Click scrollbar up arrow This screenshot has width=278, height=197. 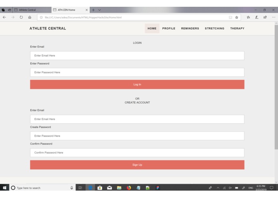tap(276, 23)
